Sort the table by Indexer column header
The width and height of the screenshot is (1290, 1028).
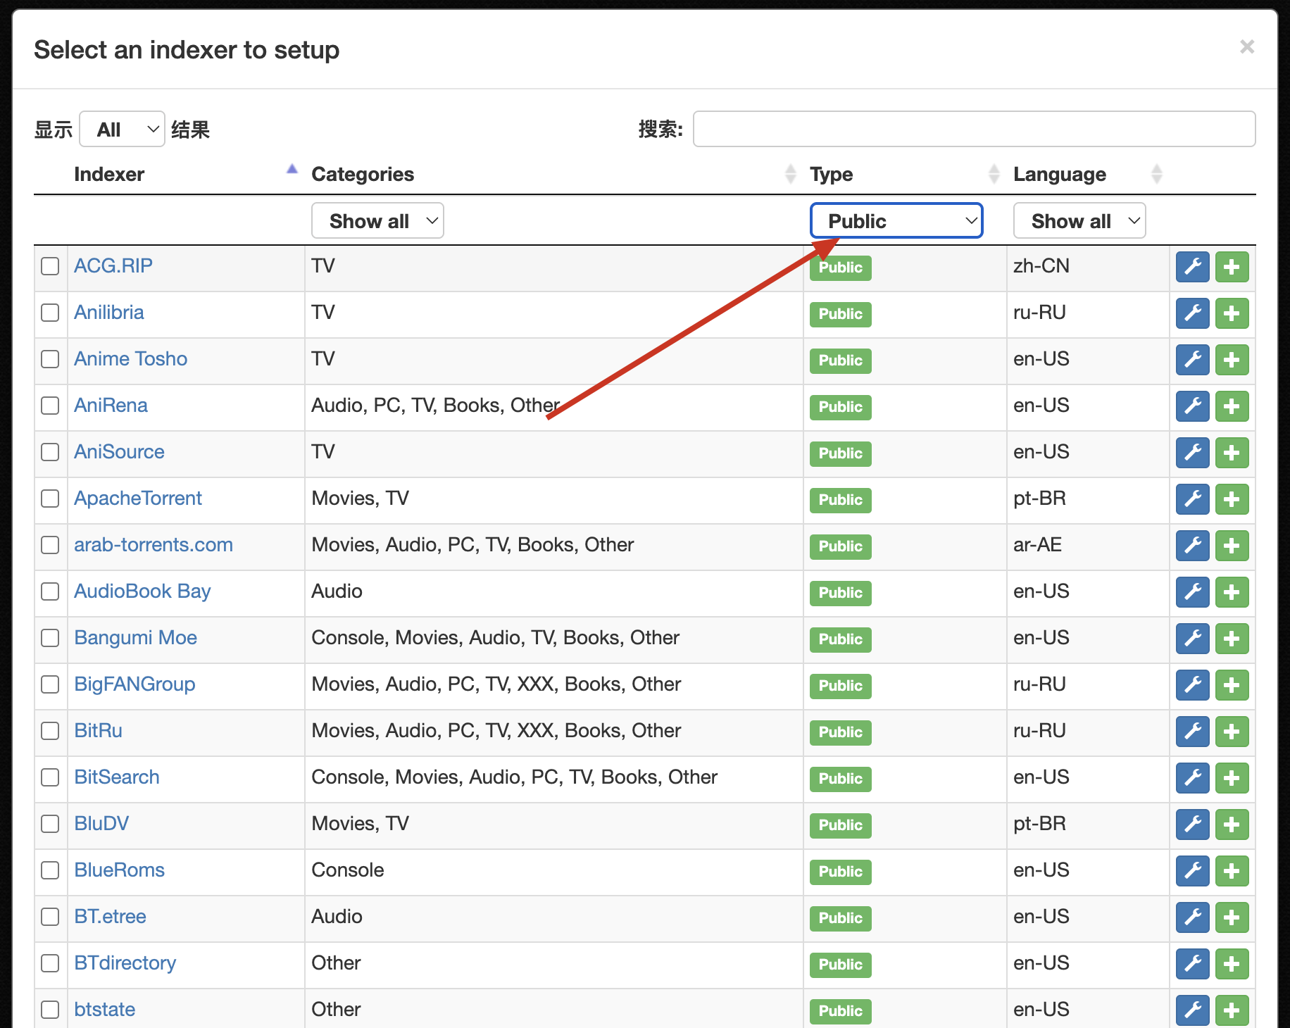[109, 174]
